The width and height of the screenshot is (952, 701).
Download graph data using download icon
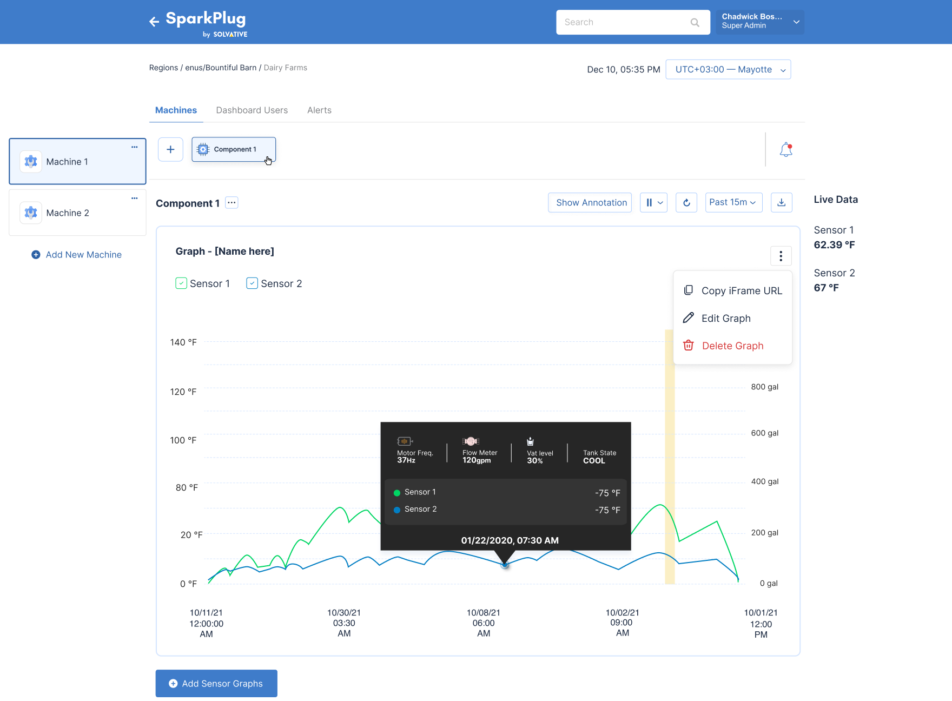tap(781, 203)
